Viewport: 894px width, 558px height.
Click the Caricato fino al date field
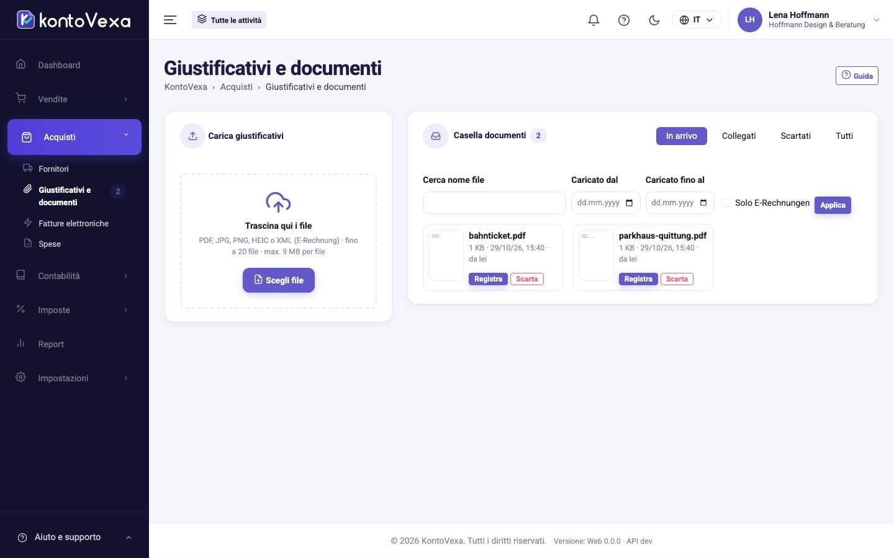click(680, 203)
